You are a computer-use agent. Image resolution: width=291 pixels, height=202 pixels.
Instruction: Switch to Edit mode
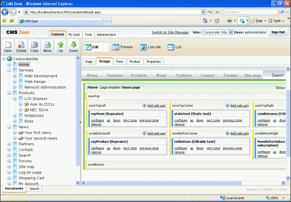96,47
